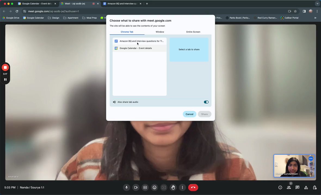Cancel the share dialog
This screenshot has width=321, height=195.
point(189,114)
